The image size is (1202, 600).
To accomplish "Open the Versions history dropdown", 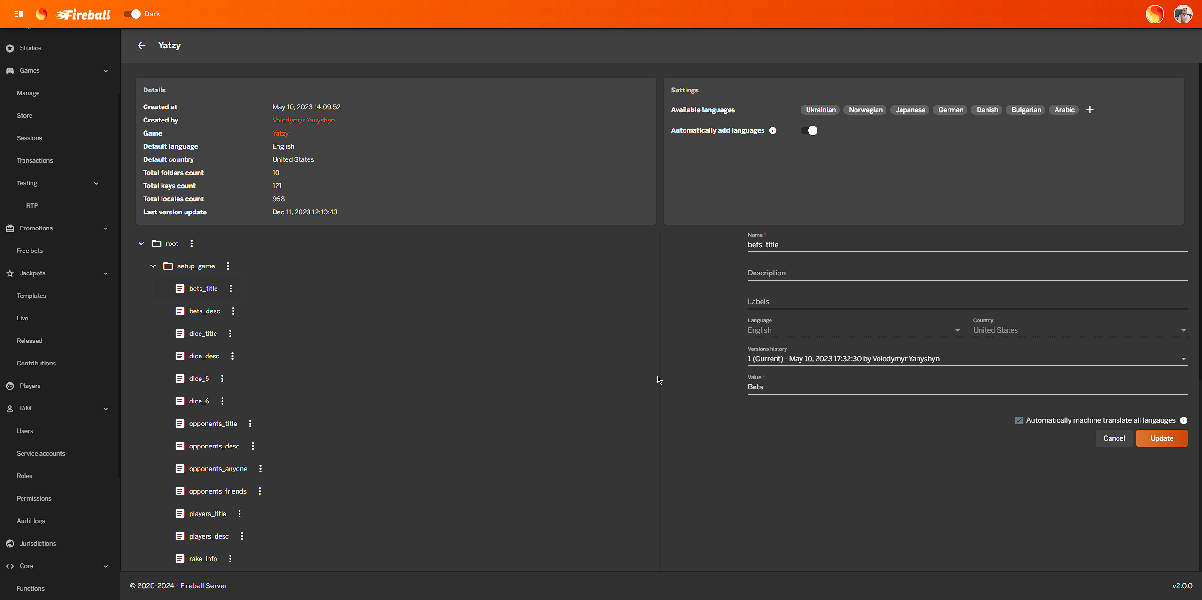I will click(x=967, y=359).
